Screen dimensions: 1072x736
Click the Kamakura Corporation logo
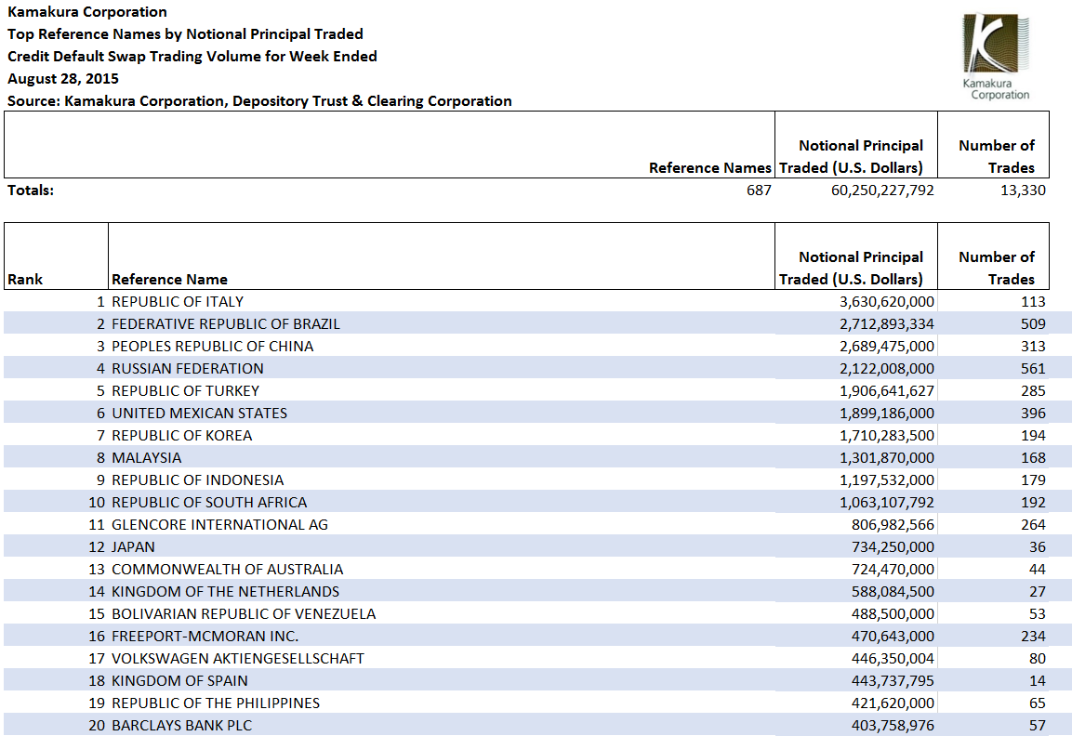[x=996, y=57]
